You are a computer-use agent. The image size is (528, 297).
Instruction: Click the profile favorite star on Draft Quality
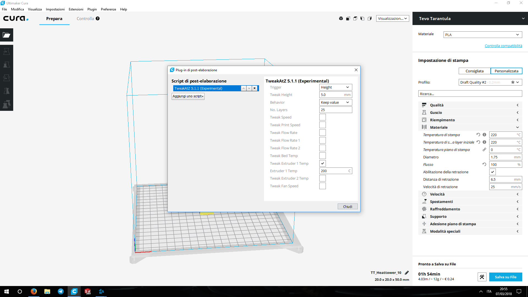[x=512, y=82]
